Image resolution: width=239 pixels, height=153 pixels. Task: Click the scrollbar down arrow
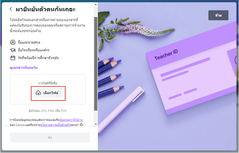96,124
